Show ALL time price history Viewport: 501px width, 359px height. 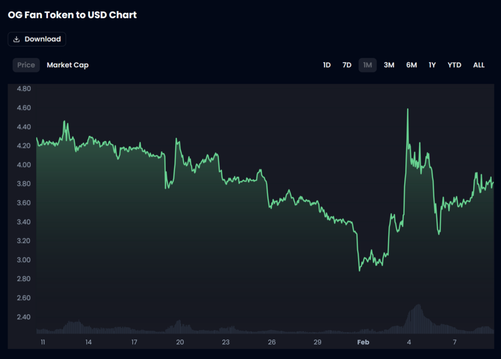(478, 65)
